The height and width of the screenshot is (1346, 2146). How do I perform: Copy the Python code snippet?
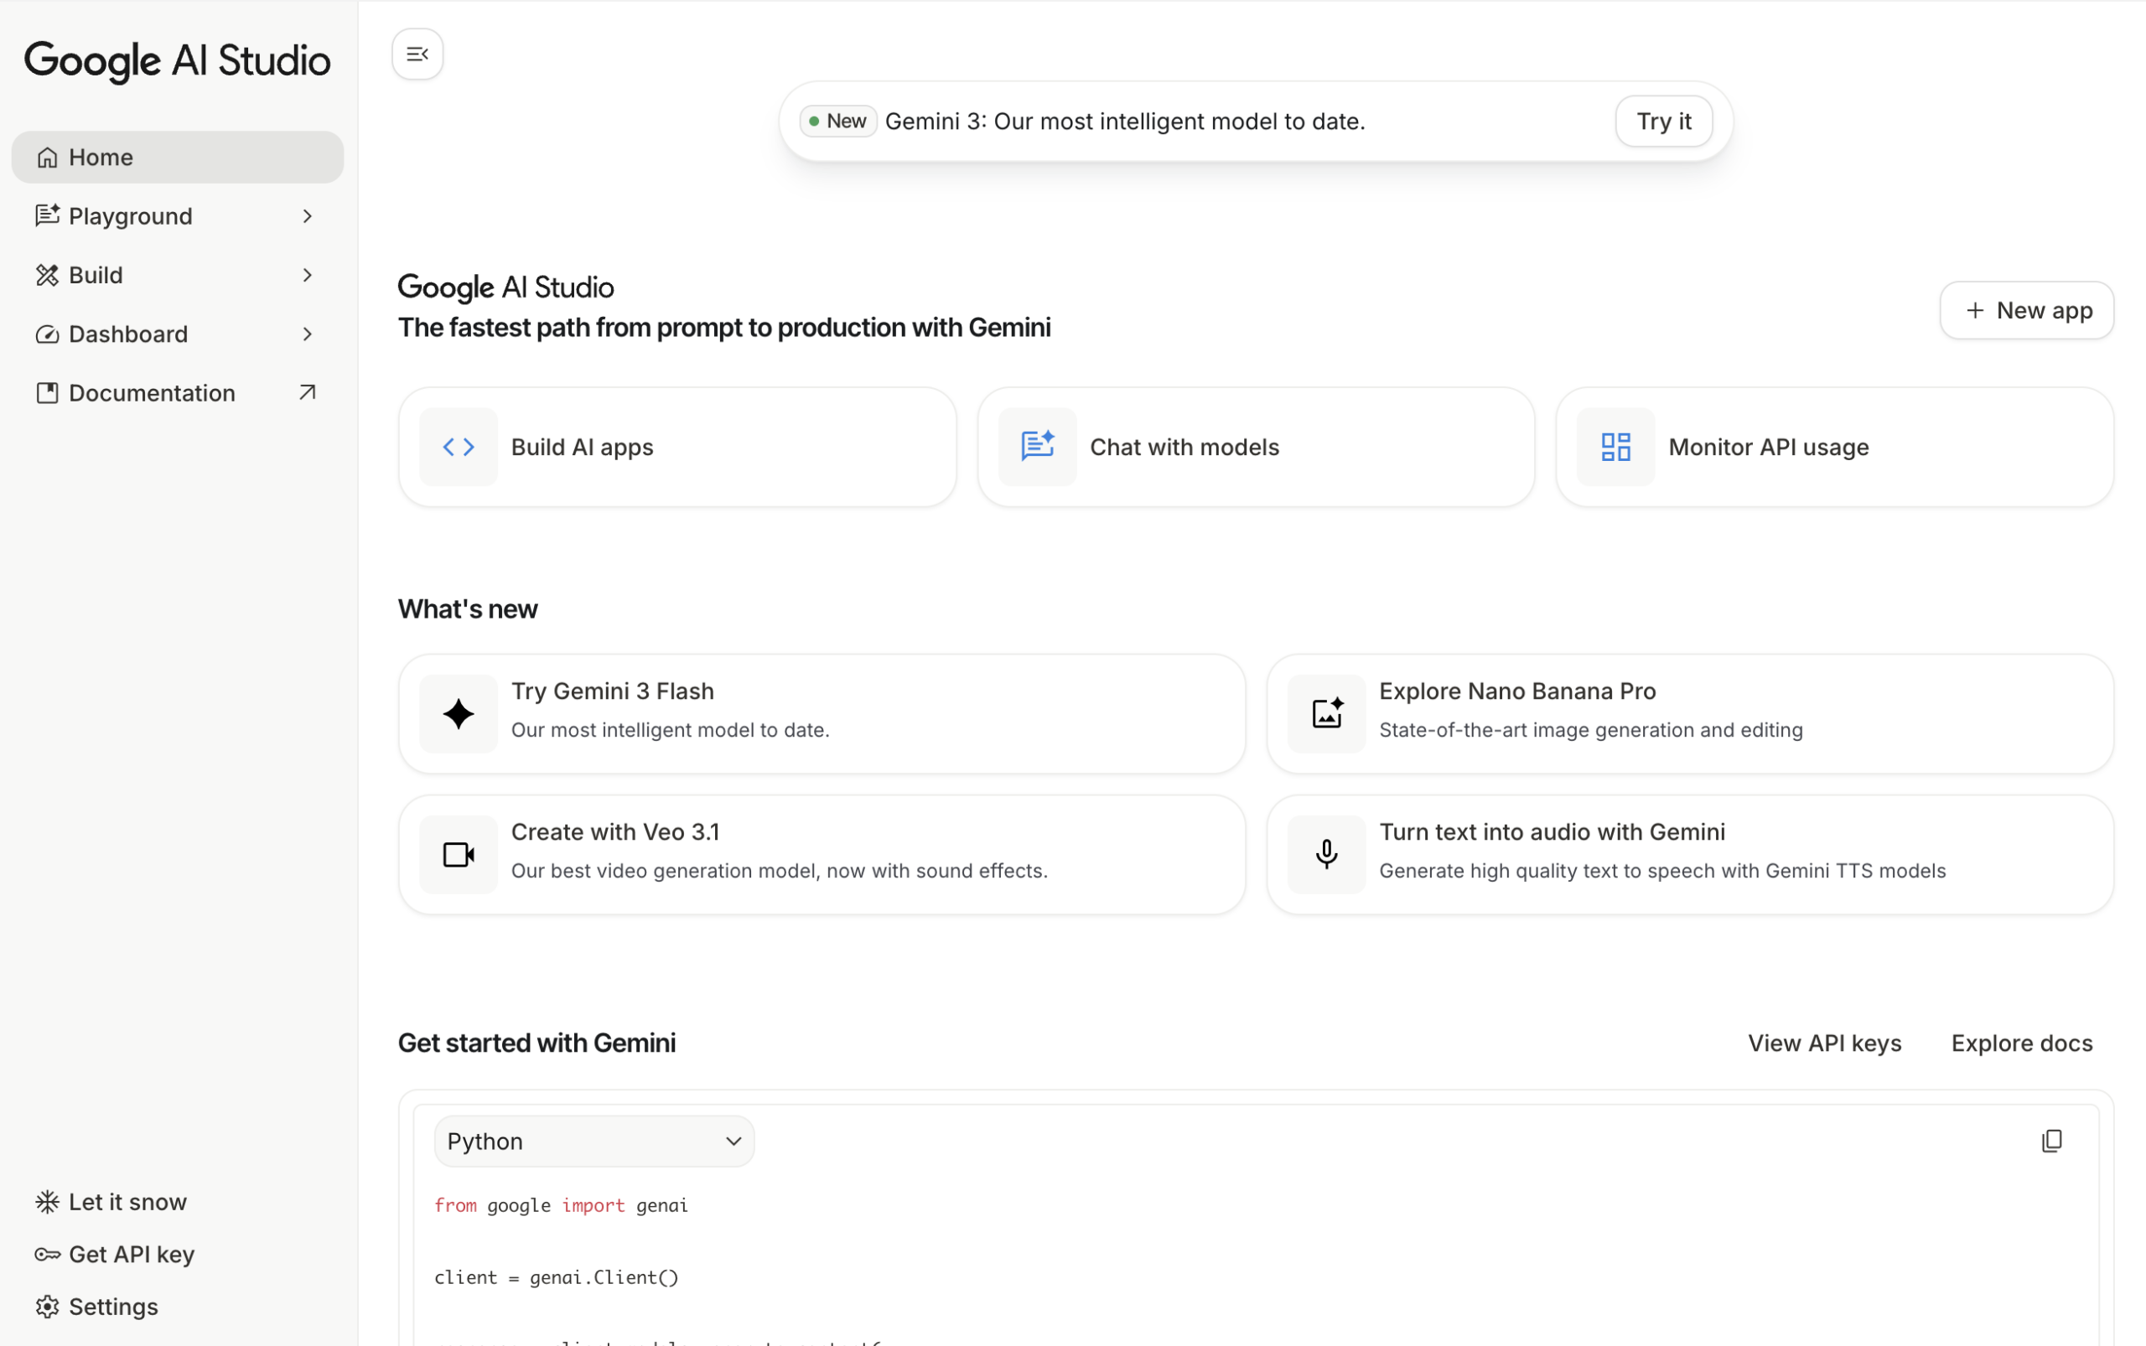pyautogui.click(x=2050, y=1141)
